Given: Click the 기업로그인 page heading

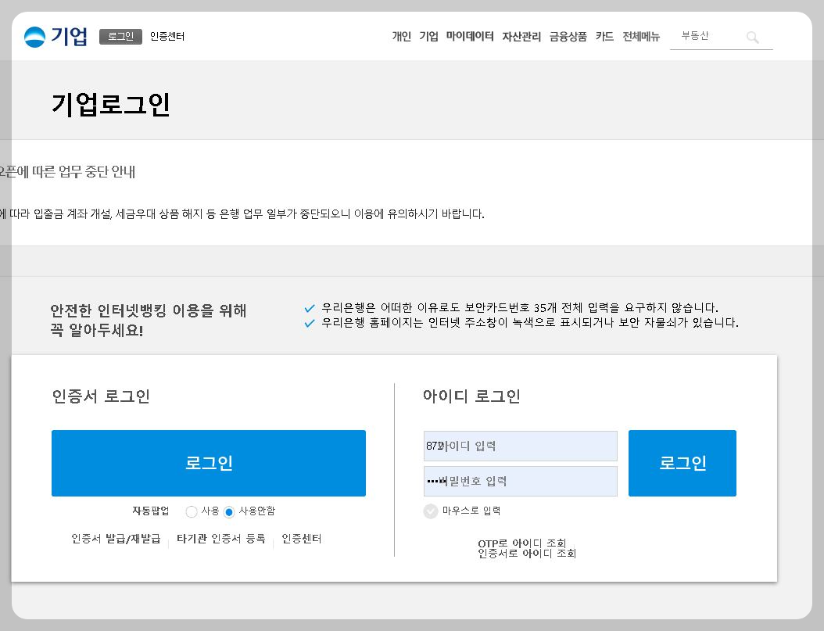Looking at the screenshot, I should (x=111, y=104).
